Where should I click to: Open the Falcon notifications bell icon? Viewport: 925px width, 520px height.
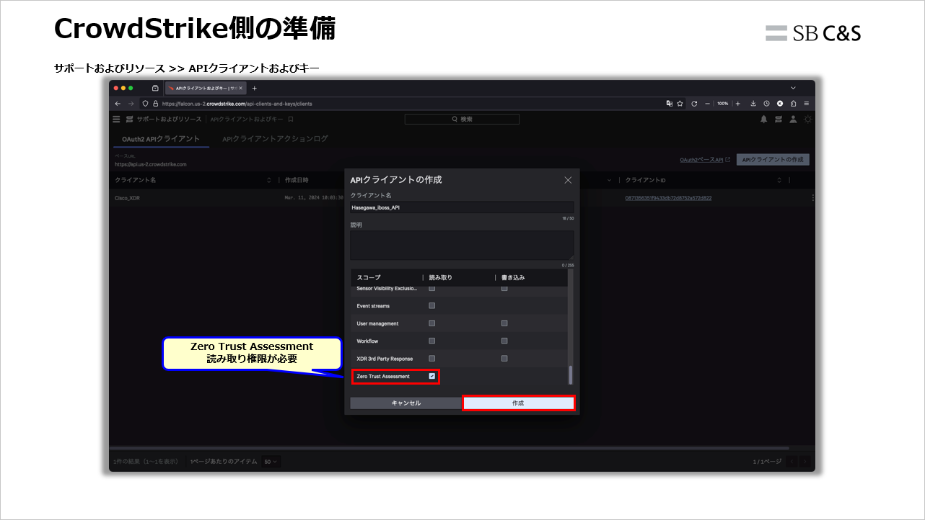(764, 119)
